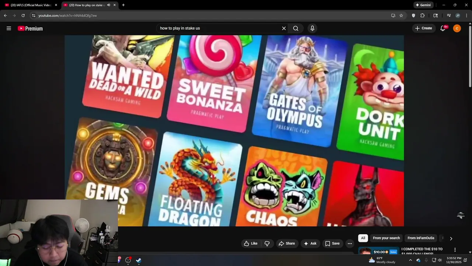Click the Ask button
The height and width of the screenshot is (266, 472).
(310, 243)
